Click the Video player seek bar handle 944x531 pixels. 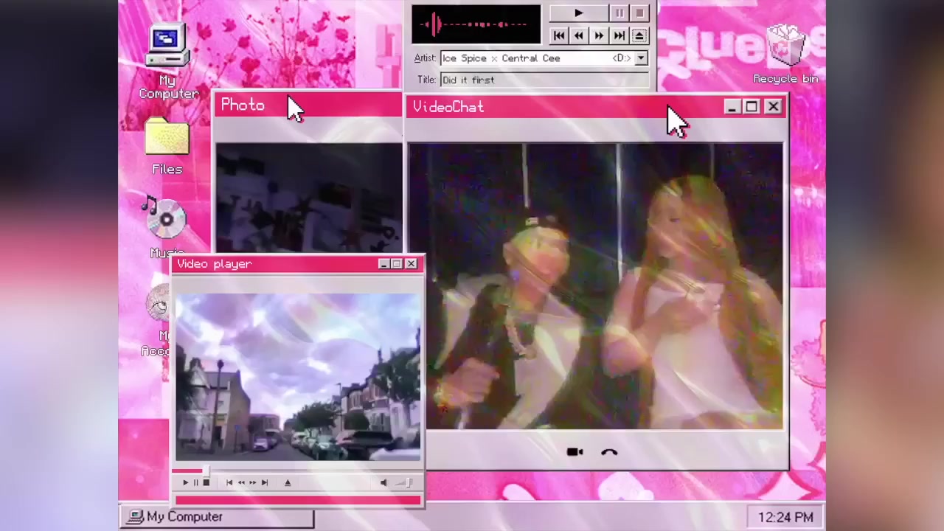click(206, 471)
